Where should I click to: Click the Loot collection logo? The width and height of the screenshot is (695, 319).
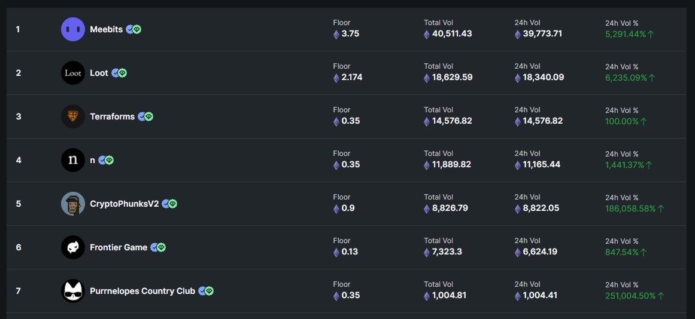[x=72, y=73]
